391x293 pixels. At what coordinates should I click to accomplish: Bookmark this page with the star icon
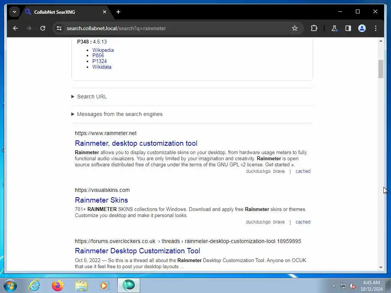(x=294, y=28)
